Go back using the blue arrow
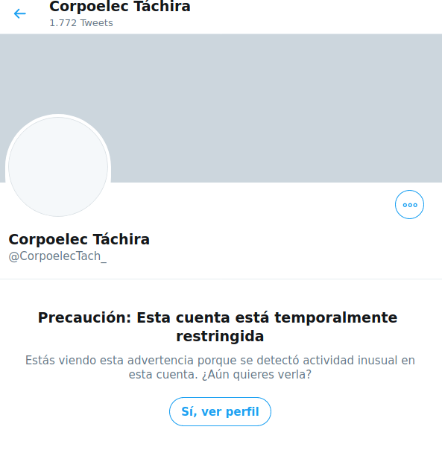Image resolution: width=442 pixels, height=456 pixels. point(20,13)
